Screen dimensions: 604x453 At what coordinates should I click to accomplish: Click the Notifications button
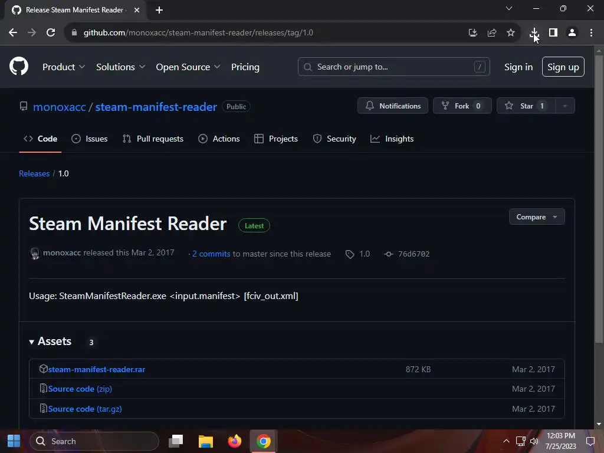point(392,106)
